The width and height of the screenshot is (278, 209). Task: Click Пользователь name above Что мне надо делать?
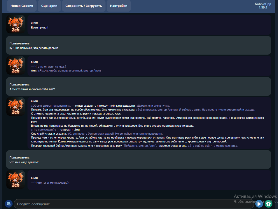click(x=20, y=158)
